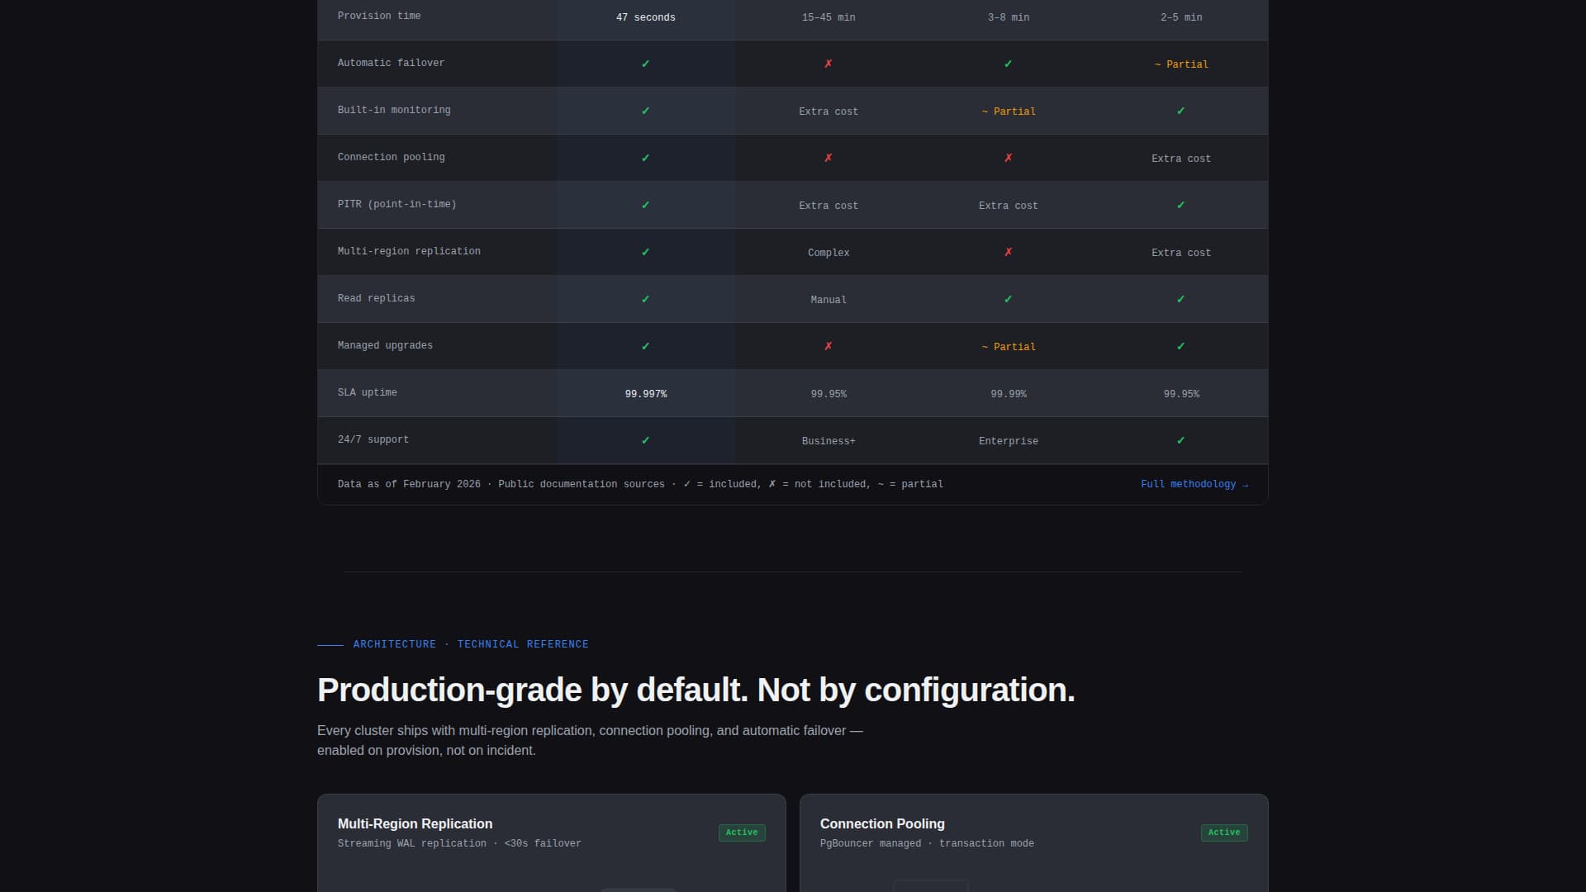Click the Active badge on Multi-Region Replication card
This screenshot has height=892, width=1586.
[x=742, y=833]
